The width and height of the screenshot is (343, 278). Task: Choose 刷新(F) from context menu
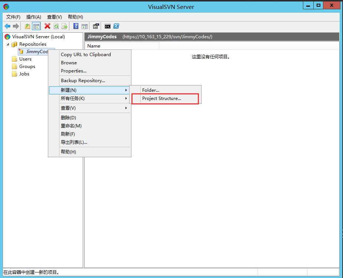point(90,134)
